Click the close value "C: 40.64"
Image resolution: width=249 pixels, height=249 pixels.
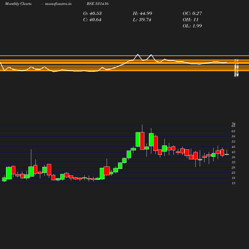(92, 20)
